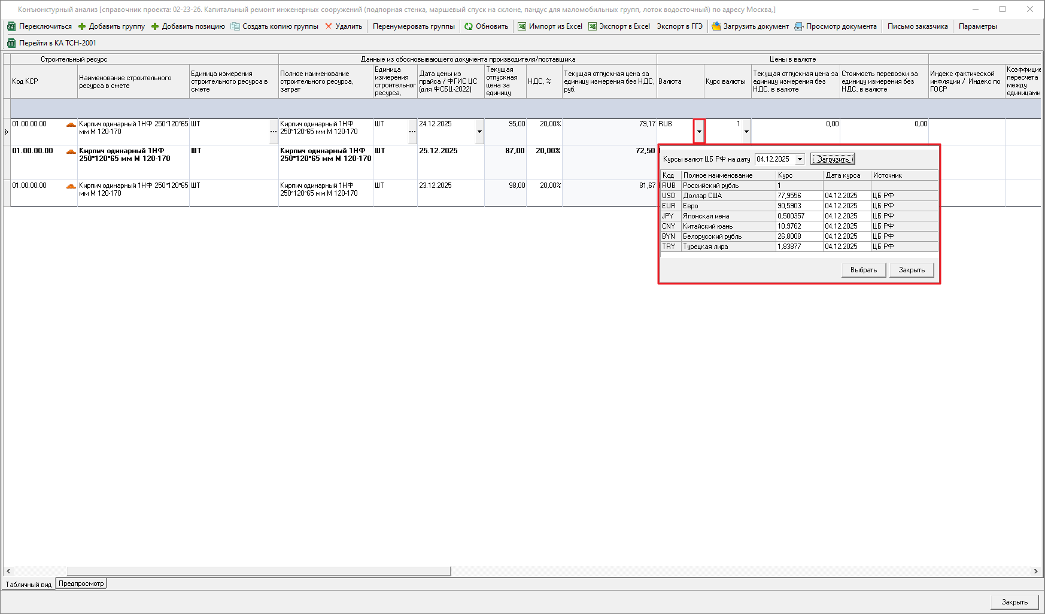
Task: Click the Export to Excel icon
Action: (x=593, y=26)
